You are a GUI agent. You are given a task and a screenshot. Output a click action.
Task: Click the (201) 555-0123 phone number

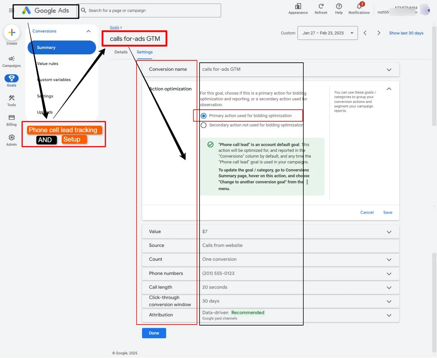[218, 273]
